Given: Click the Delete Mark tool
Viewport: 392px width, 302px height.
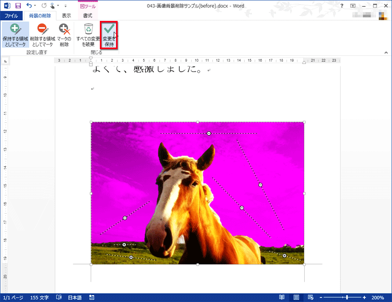Looking at the screenshot, I should click(x=64, y=35).
